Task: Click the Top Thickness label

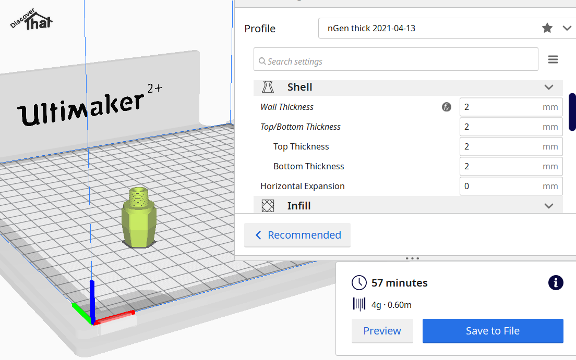Action: pos(301,147)
